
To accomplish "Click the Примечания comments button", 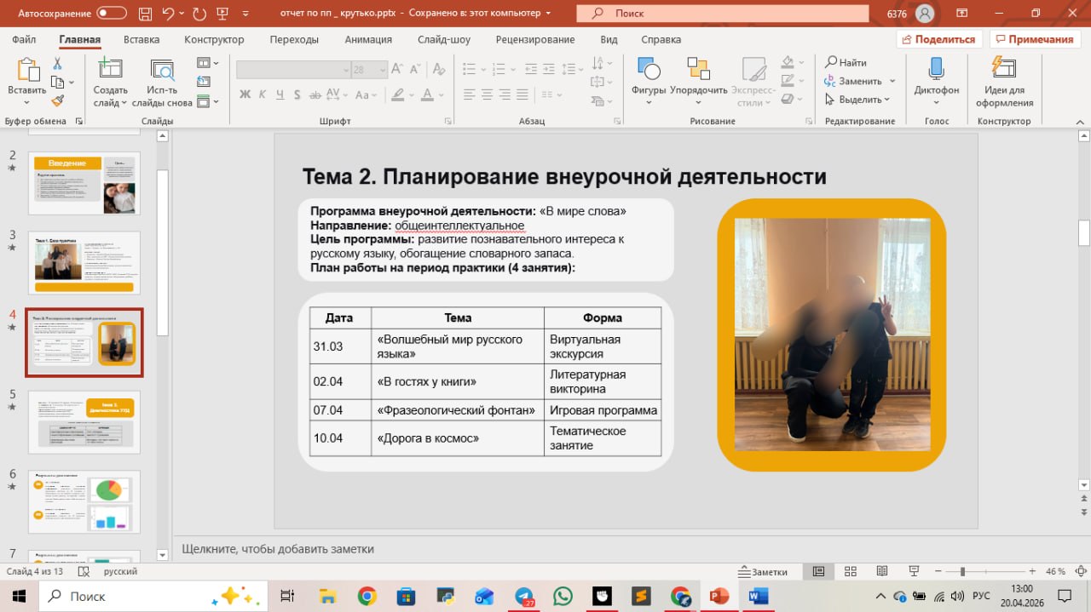I will pyautogui.click(x=1034, y=39).
